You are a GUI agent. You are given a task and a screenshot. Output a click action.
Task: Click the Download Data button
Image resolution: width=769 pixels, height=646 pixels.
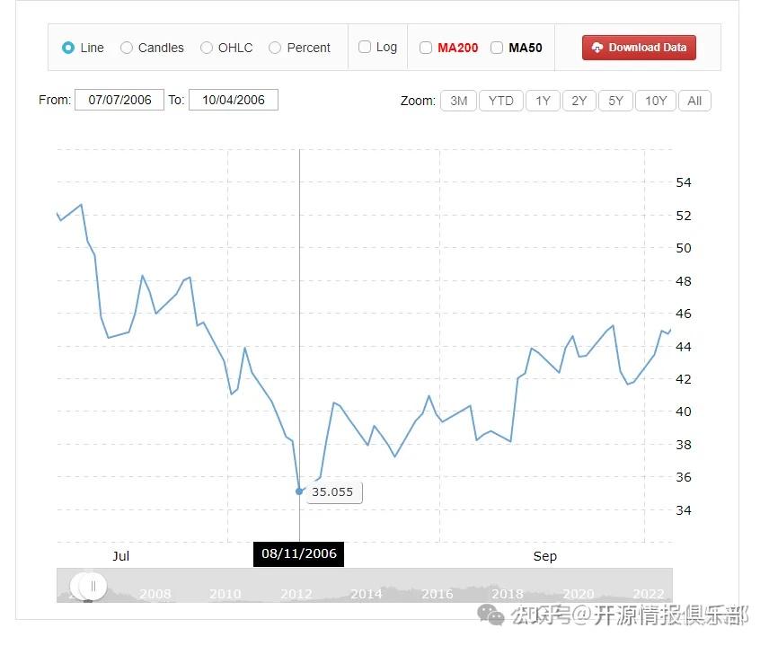point(639,48)
